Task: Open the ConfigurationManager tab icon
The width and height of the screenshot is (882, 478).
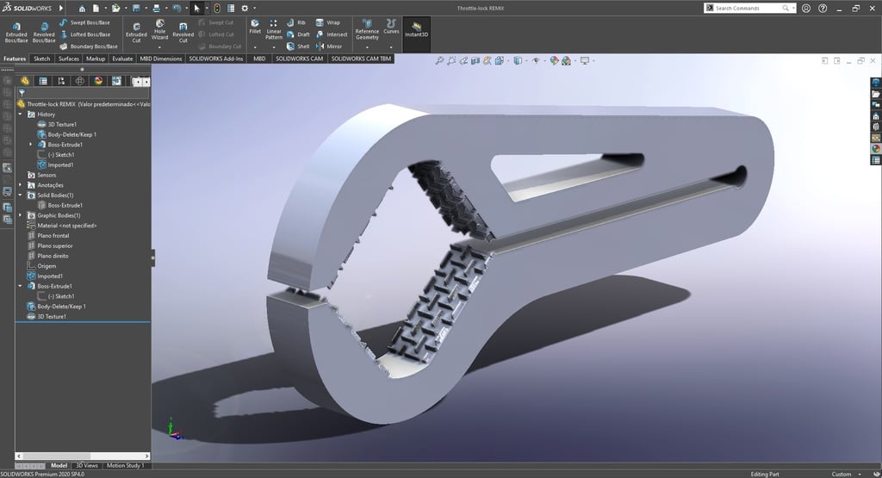Action: 61,81
